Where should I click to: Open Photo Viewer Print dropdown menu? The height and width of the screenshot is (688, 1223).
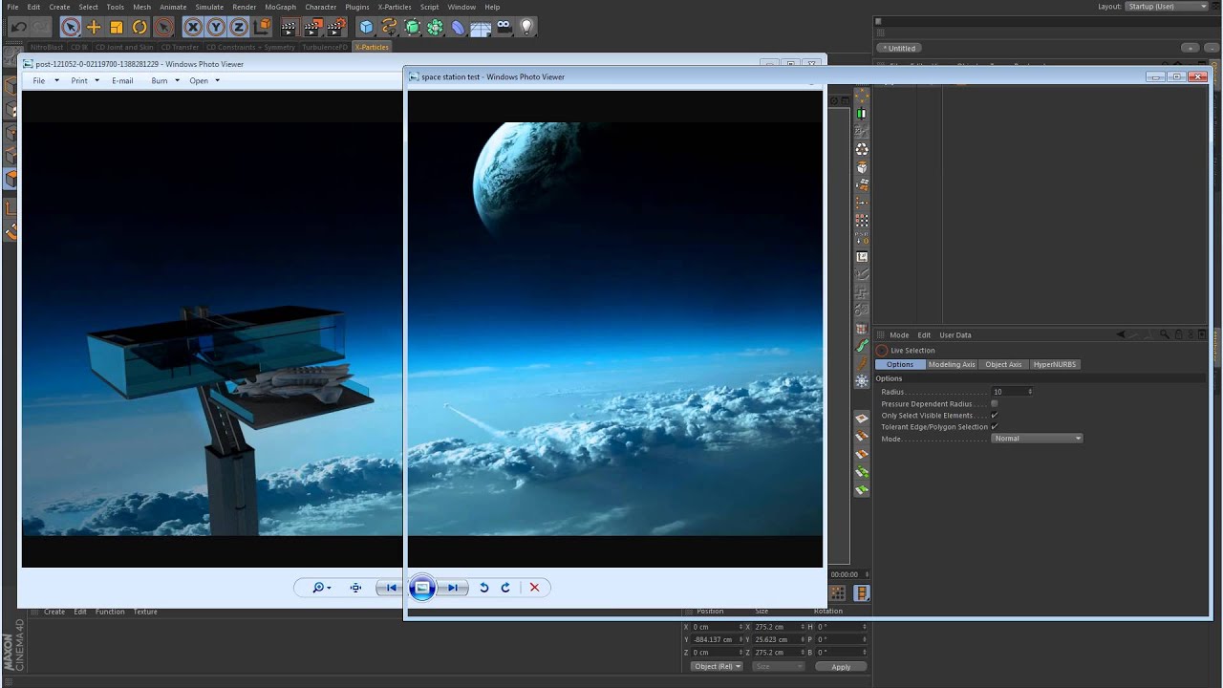(x=84, y=80)
